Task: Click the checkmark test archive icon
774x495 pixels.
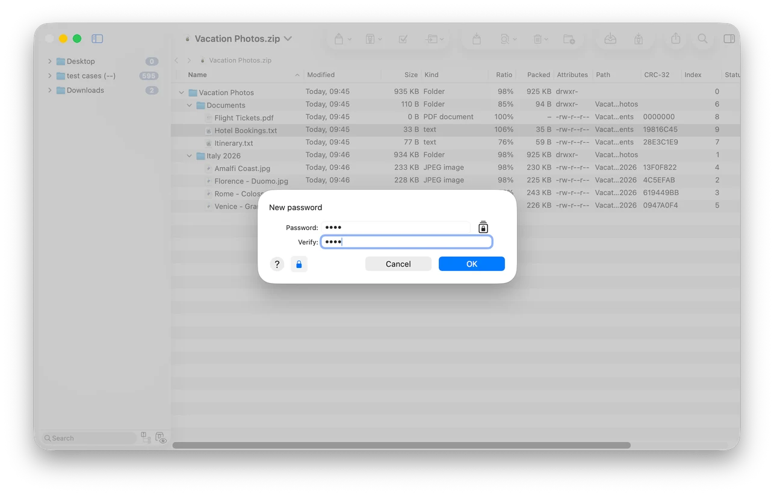Action: [403, 39]
